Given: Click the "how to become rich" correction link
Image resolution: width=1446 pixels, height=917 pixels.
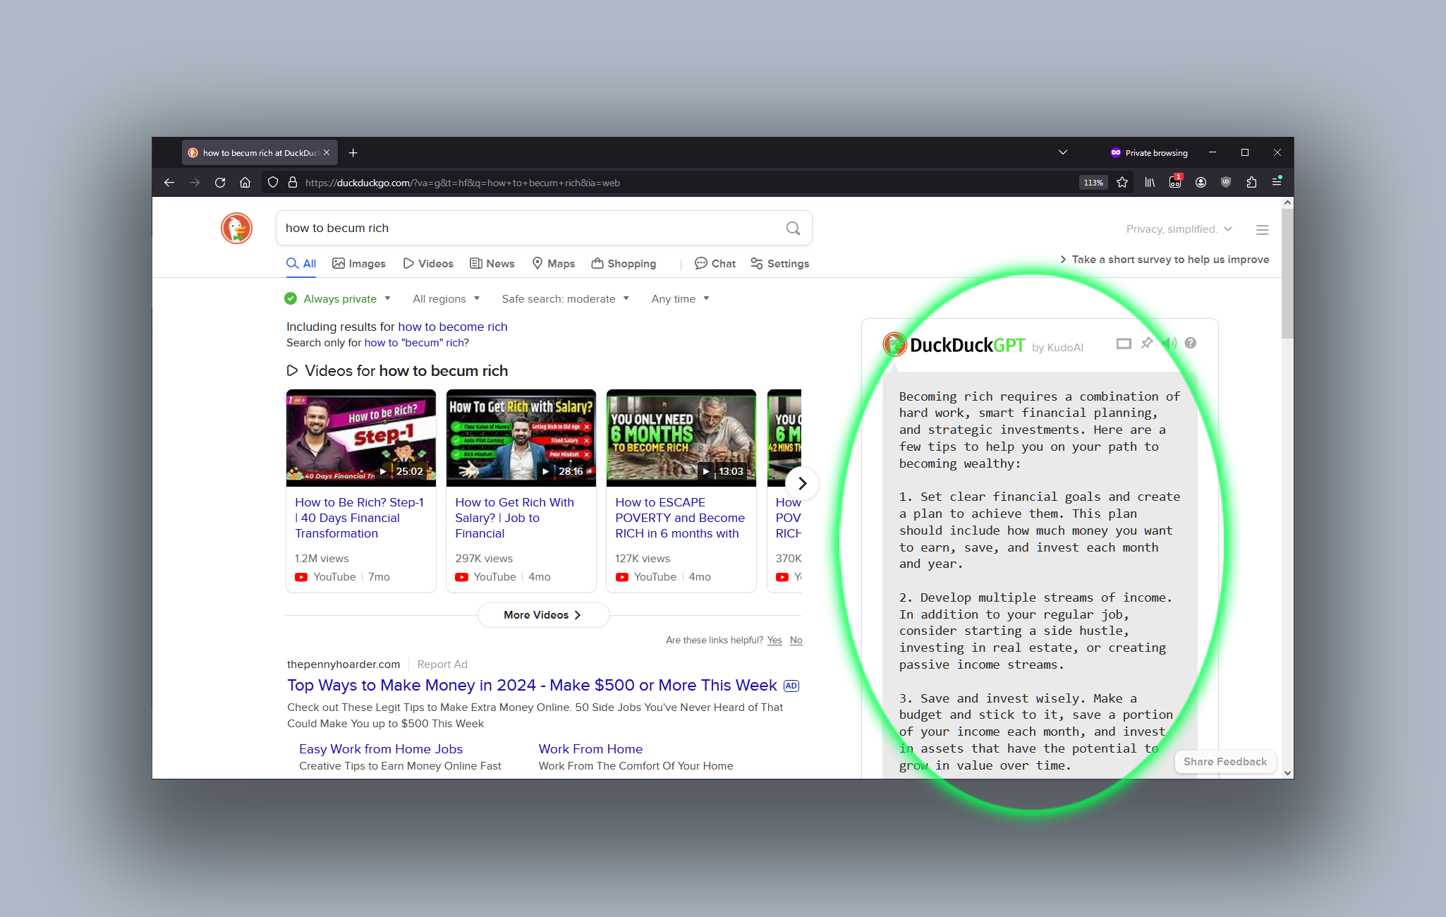Looking at the screenshot, I should [452, 327].
